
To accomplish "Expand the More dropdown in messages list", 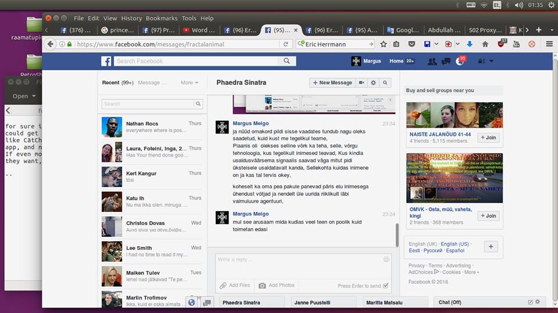I will pyautogui.click(x=189, y=82).
